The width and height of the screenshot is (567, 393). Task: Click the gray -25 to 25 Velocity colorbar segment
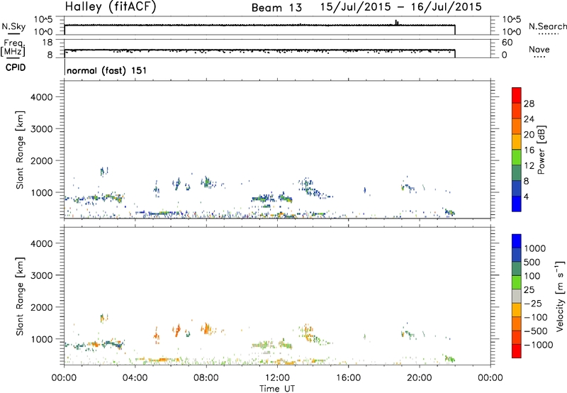pyautogui.click(x=517, y=297)
